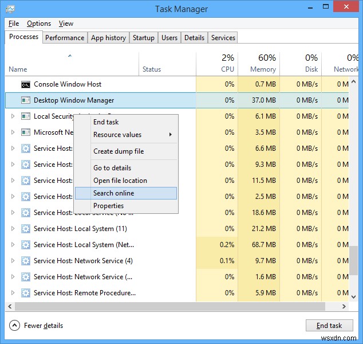Click gear icon of Service Host: Network Service (4)
This screenshot has height=344, width=363.
click(26, 261)
